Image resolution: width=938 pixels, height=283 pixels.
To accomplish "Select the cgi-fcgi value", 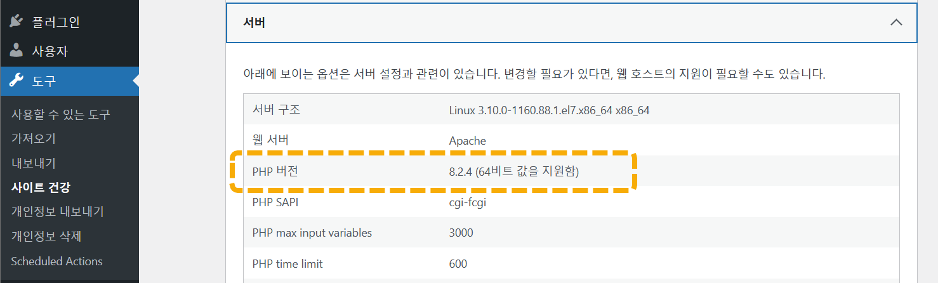I will [x=467, y=203].
